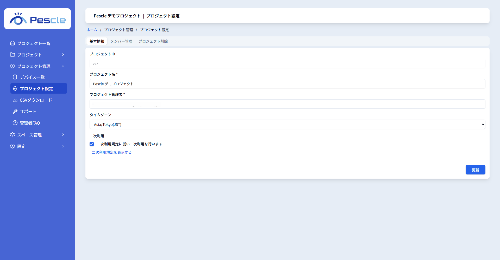500x260 pixels.
Task: Click the プロジェクト管理 breadcrumb
Action: (x=118, y=30)
